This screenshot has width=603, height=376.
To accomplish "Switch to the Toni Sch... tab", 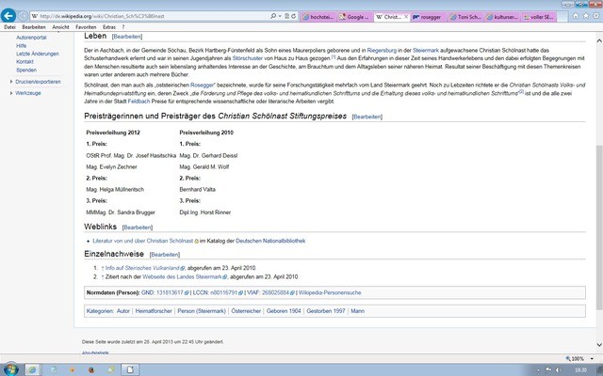I will (x=466, y=17).
